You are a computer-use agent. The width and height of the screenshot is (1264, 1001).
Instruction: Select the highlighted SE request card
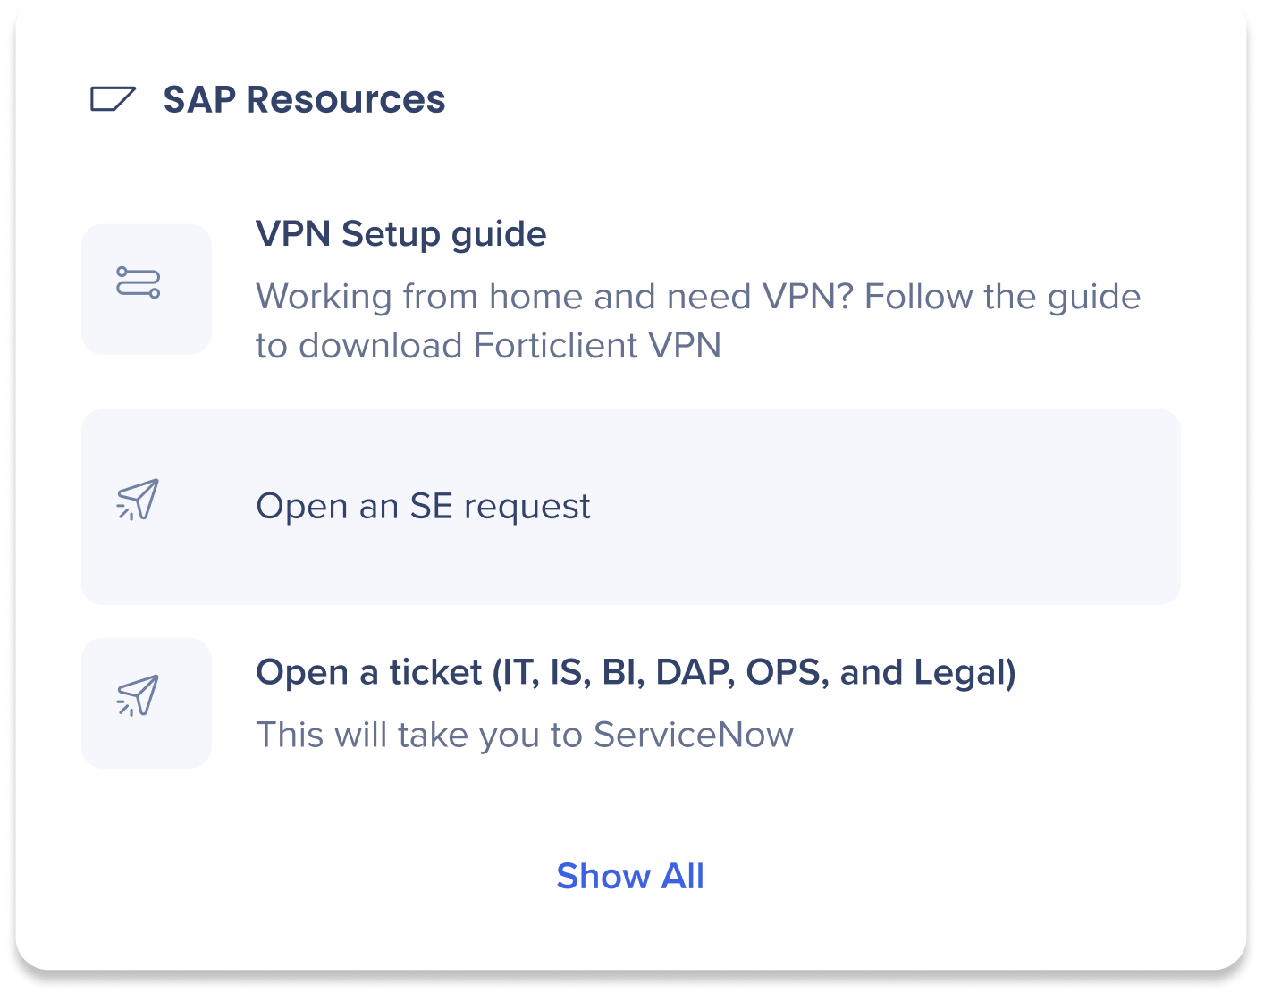point(631,505)
